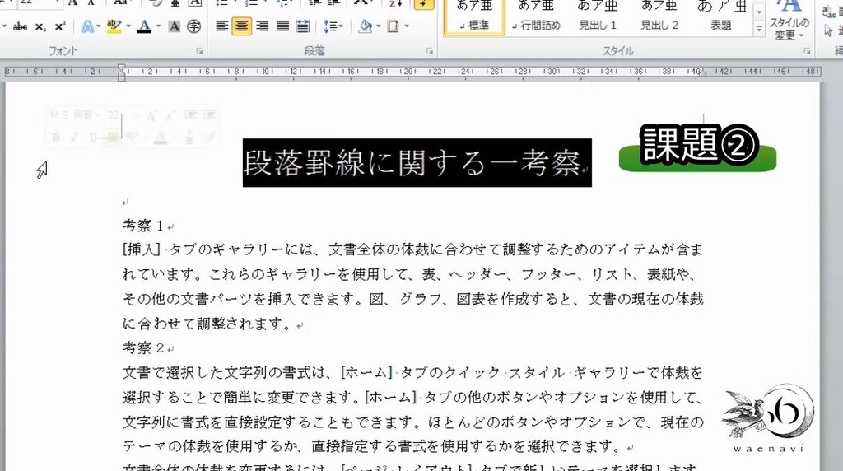Justify paragraph text
Screen dimensions: 843x471
point(283,26)
